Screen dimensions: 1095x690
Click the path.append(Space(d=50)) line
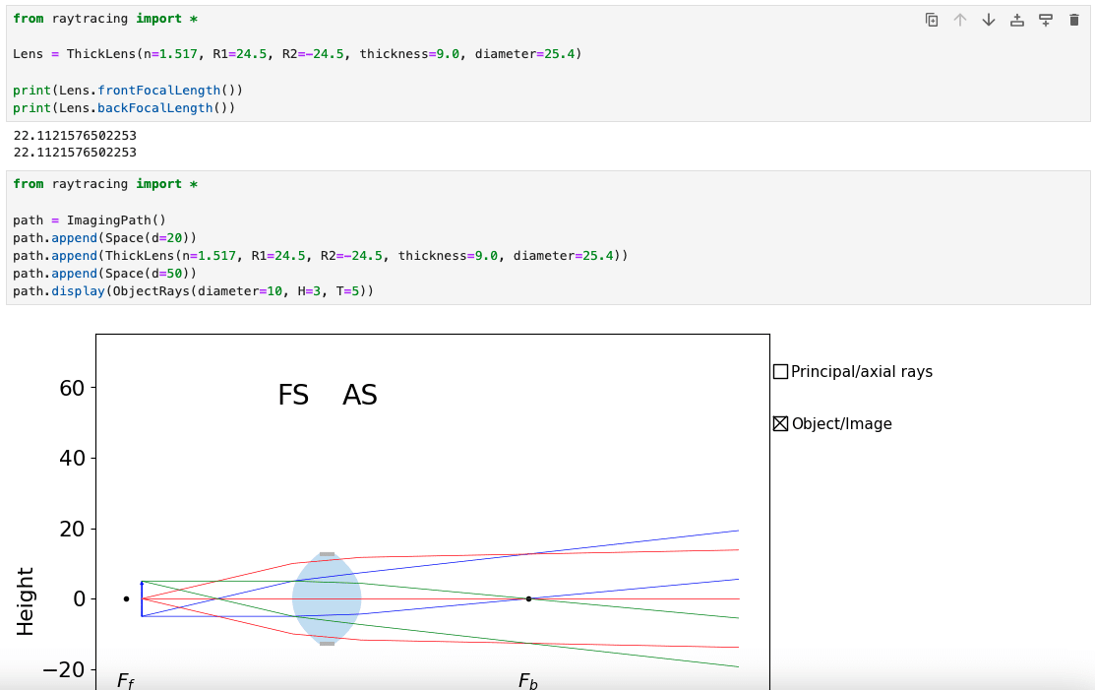click(104, 274)
